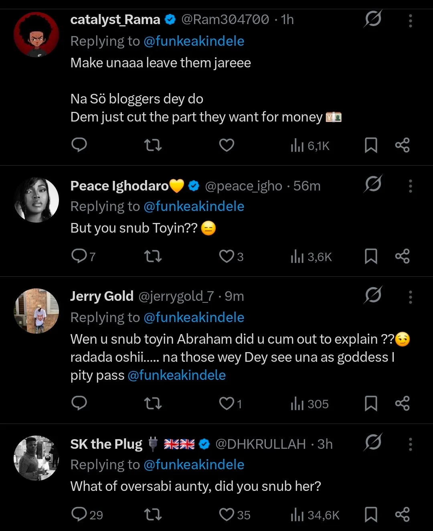Open catalyst_Rama's profile picture

(36, 34)
